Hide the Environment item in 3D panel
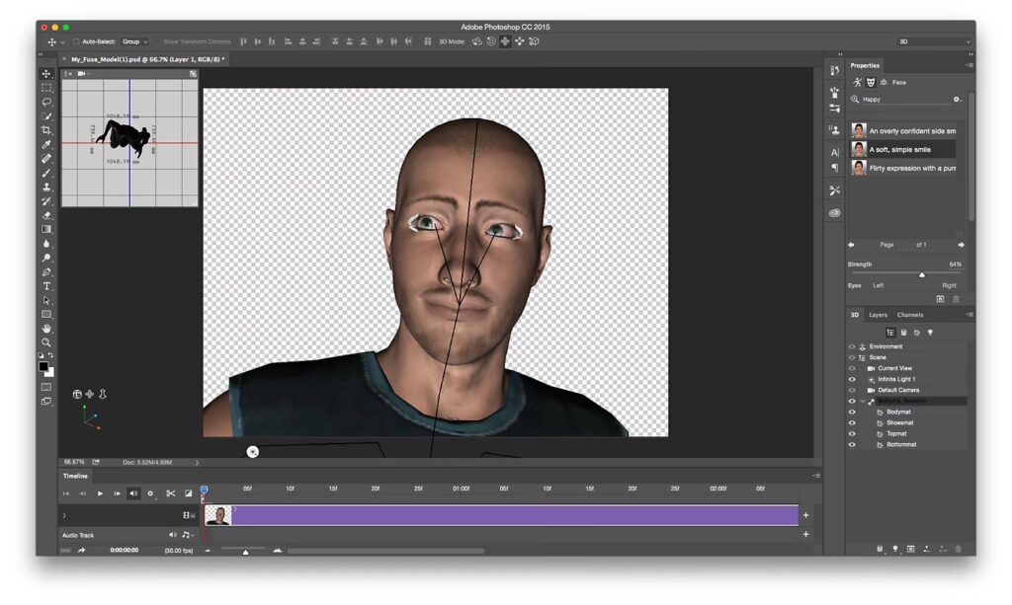This screenshot has width=1012, height=605. tap(852, 346)
